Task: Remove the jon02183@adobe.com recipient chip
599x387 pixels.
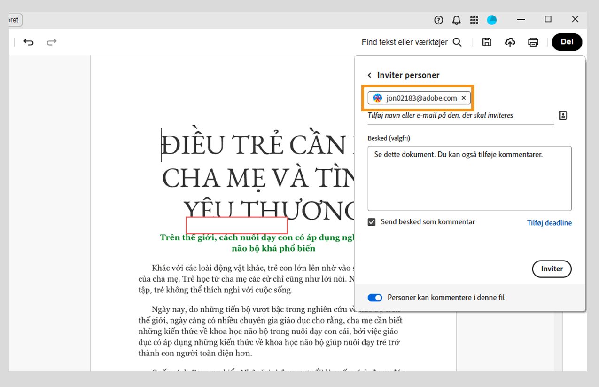Action: point(464,98)
